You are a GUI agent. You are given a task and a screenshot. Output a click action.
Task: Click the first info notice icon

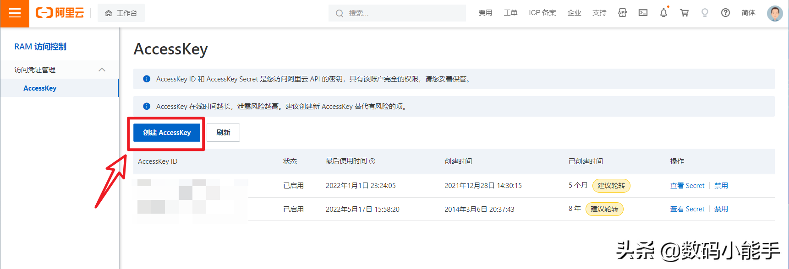(147, 79)
